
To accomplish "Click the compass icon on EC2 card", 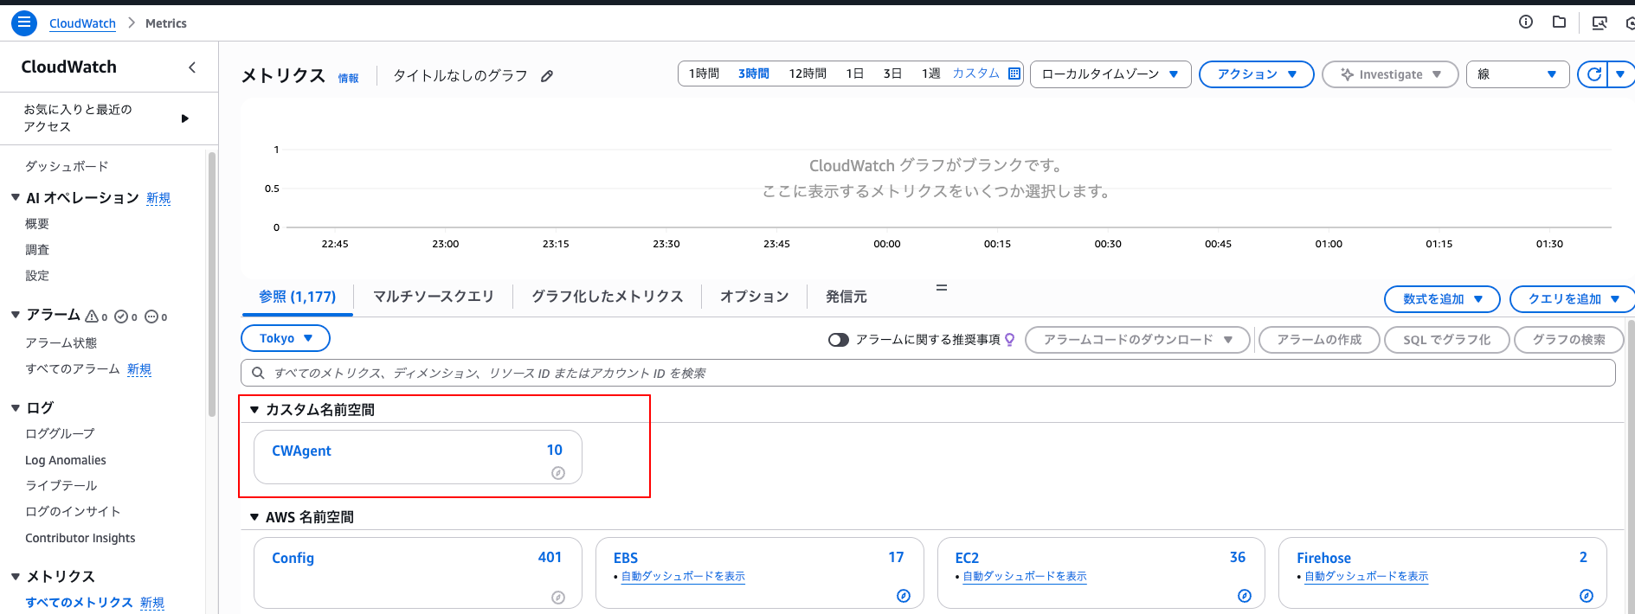I will [1245, 596].
